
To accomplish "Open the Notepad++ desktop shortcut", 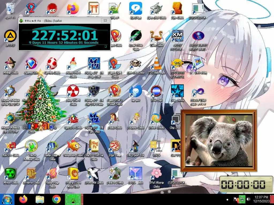I will (115, 8).
